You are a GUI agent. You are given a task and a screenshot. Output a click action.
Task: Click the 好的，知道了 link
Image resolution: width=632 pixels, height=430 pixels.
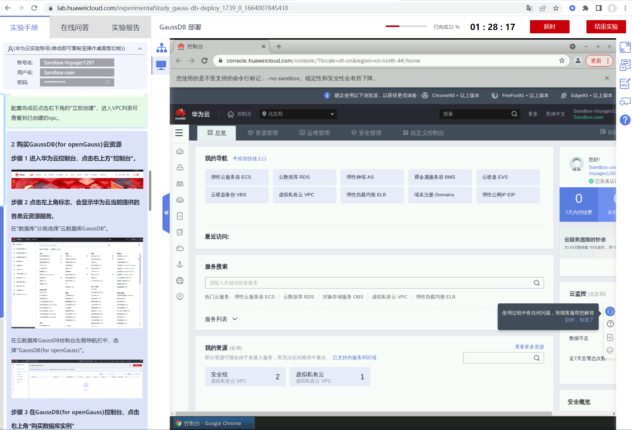579,320
